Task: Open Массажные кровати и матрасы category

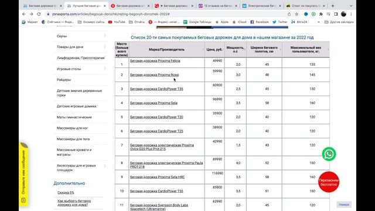Action: [74, 152]
